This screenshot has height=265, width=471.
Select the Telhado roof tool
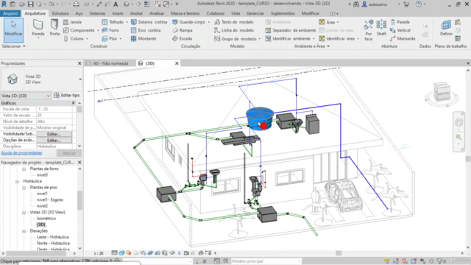[113, 22]
